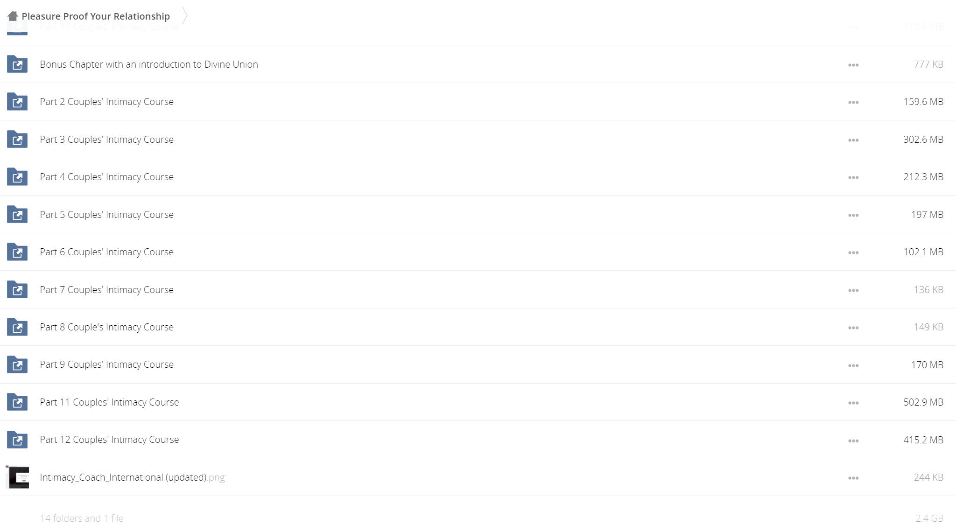
Task: Click the 502.9 MB size of Part 11
Action: pyautogui.click(x=923, y=402)
